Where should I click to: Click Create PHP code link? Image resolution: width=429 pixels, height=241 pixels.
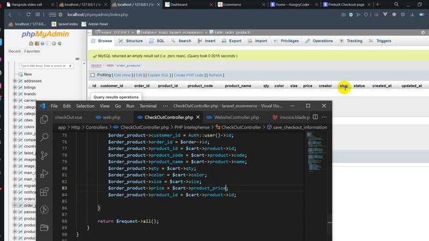[x=189, y=75]
